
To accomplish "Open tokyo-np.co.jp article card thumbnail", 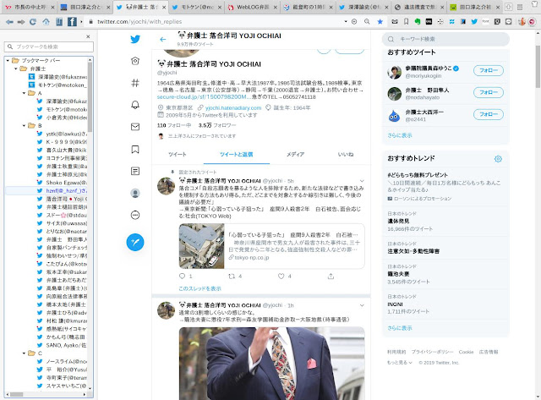I will [202, 246].
